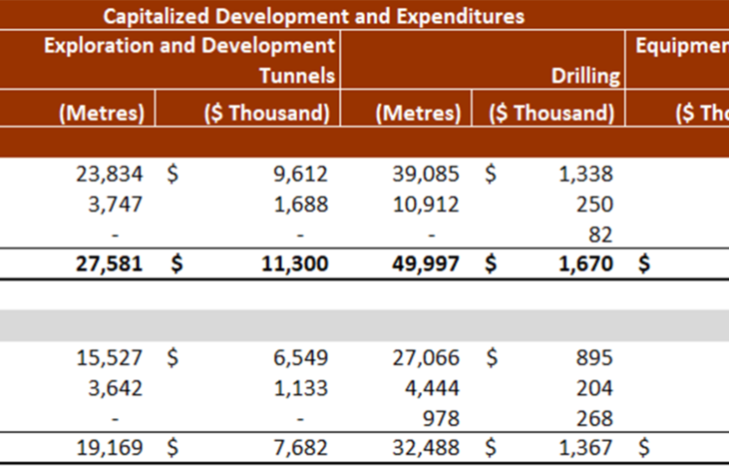Click the bold total 11,300
This screenshot has height=466, width=729.
pyautogui.click(x=294, y=264)
